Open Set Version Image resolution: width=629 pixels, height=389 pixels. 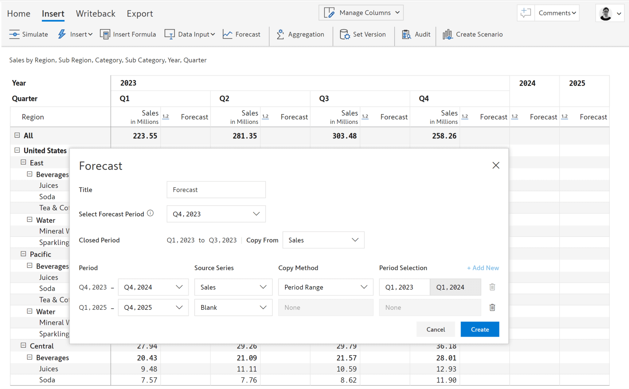tap(363, 35)
